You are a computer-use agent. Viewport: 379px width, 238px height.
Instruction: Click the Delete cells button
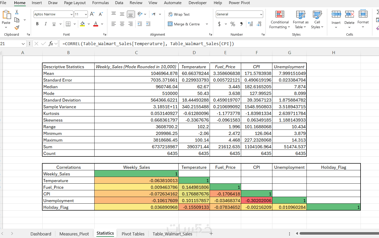349,19
